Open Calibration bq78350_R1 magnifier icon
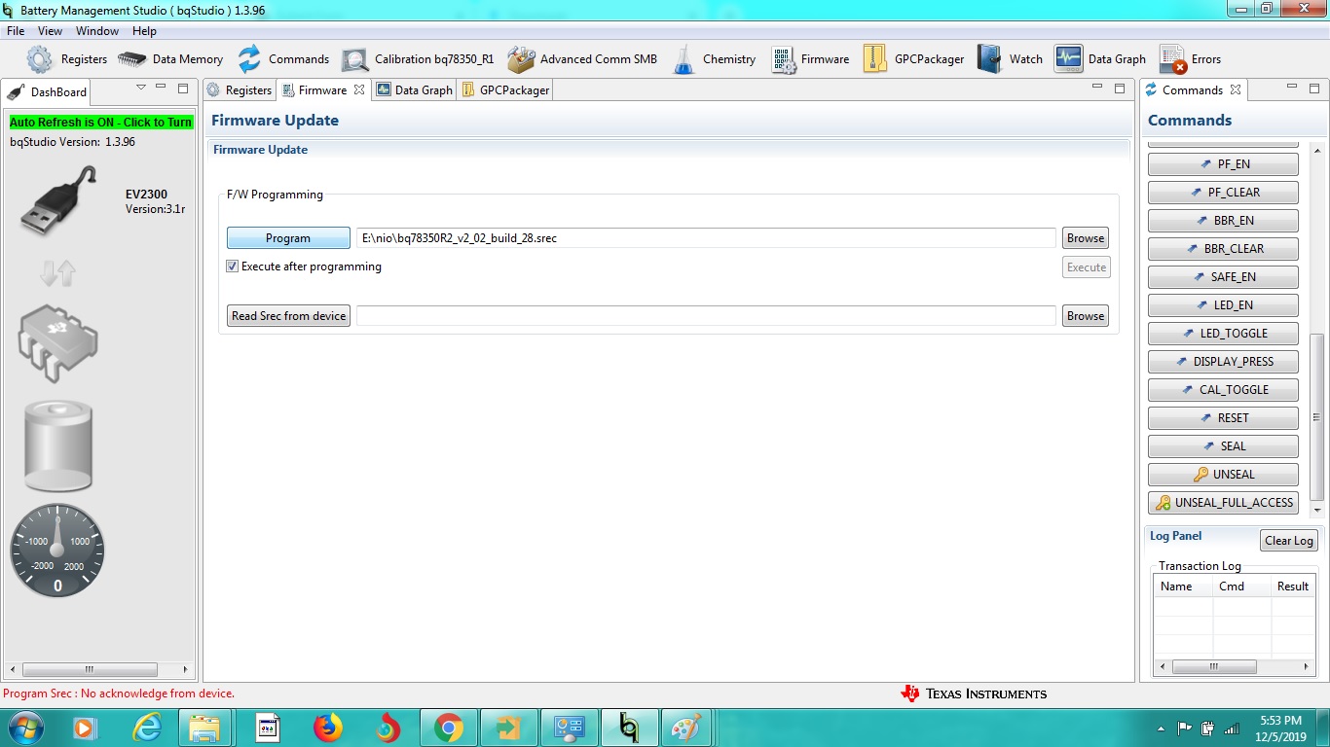The width and height of the screenshot is (1330, 747). 354,60
